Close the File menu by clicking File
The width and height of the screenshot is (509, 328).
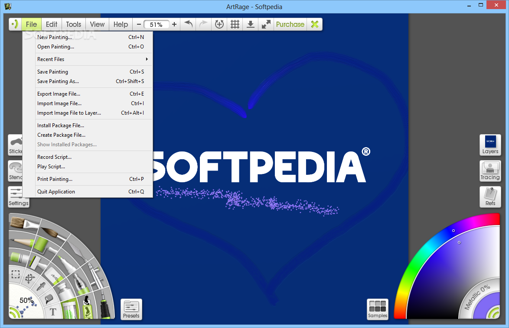coord(32,24)
